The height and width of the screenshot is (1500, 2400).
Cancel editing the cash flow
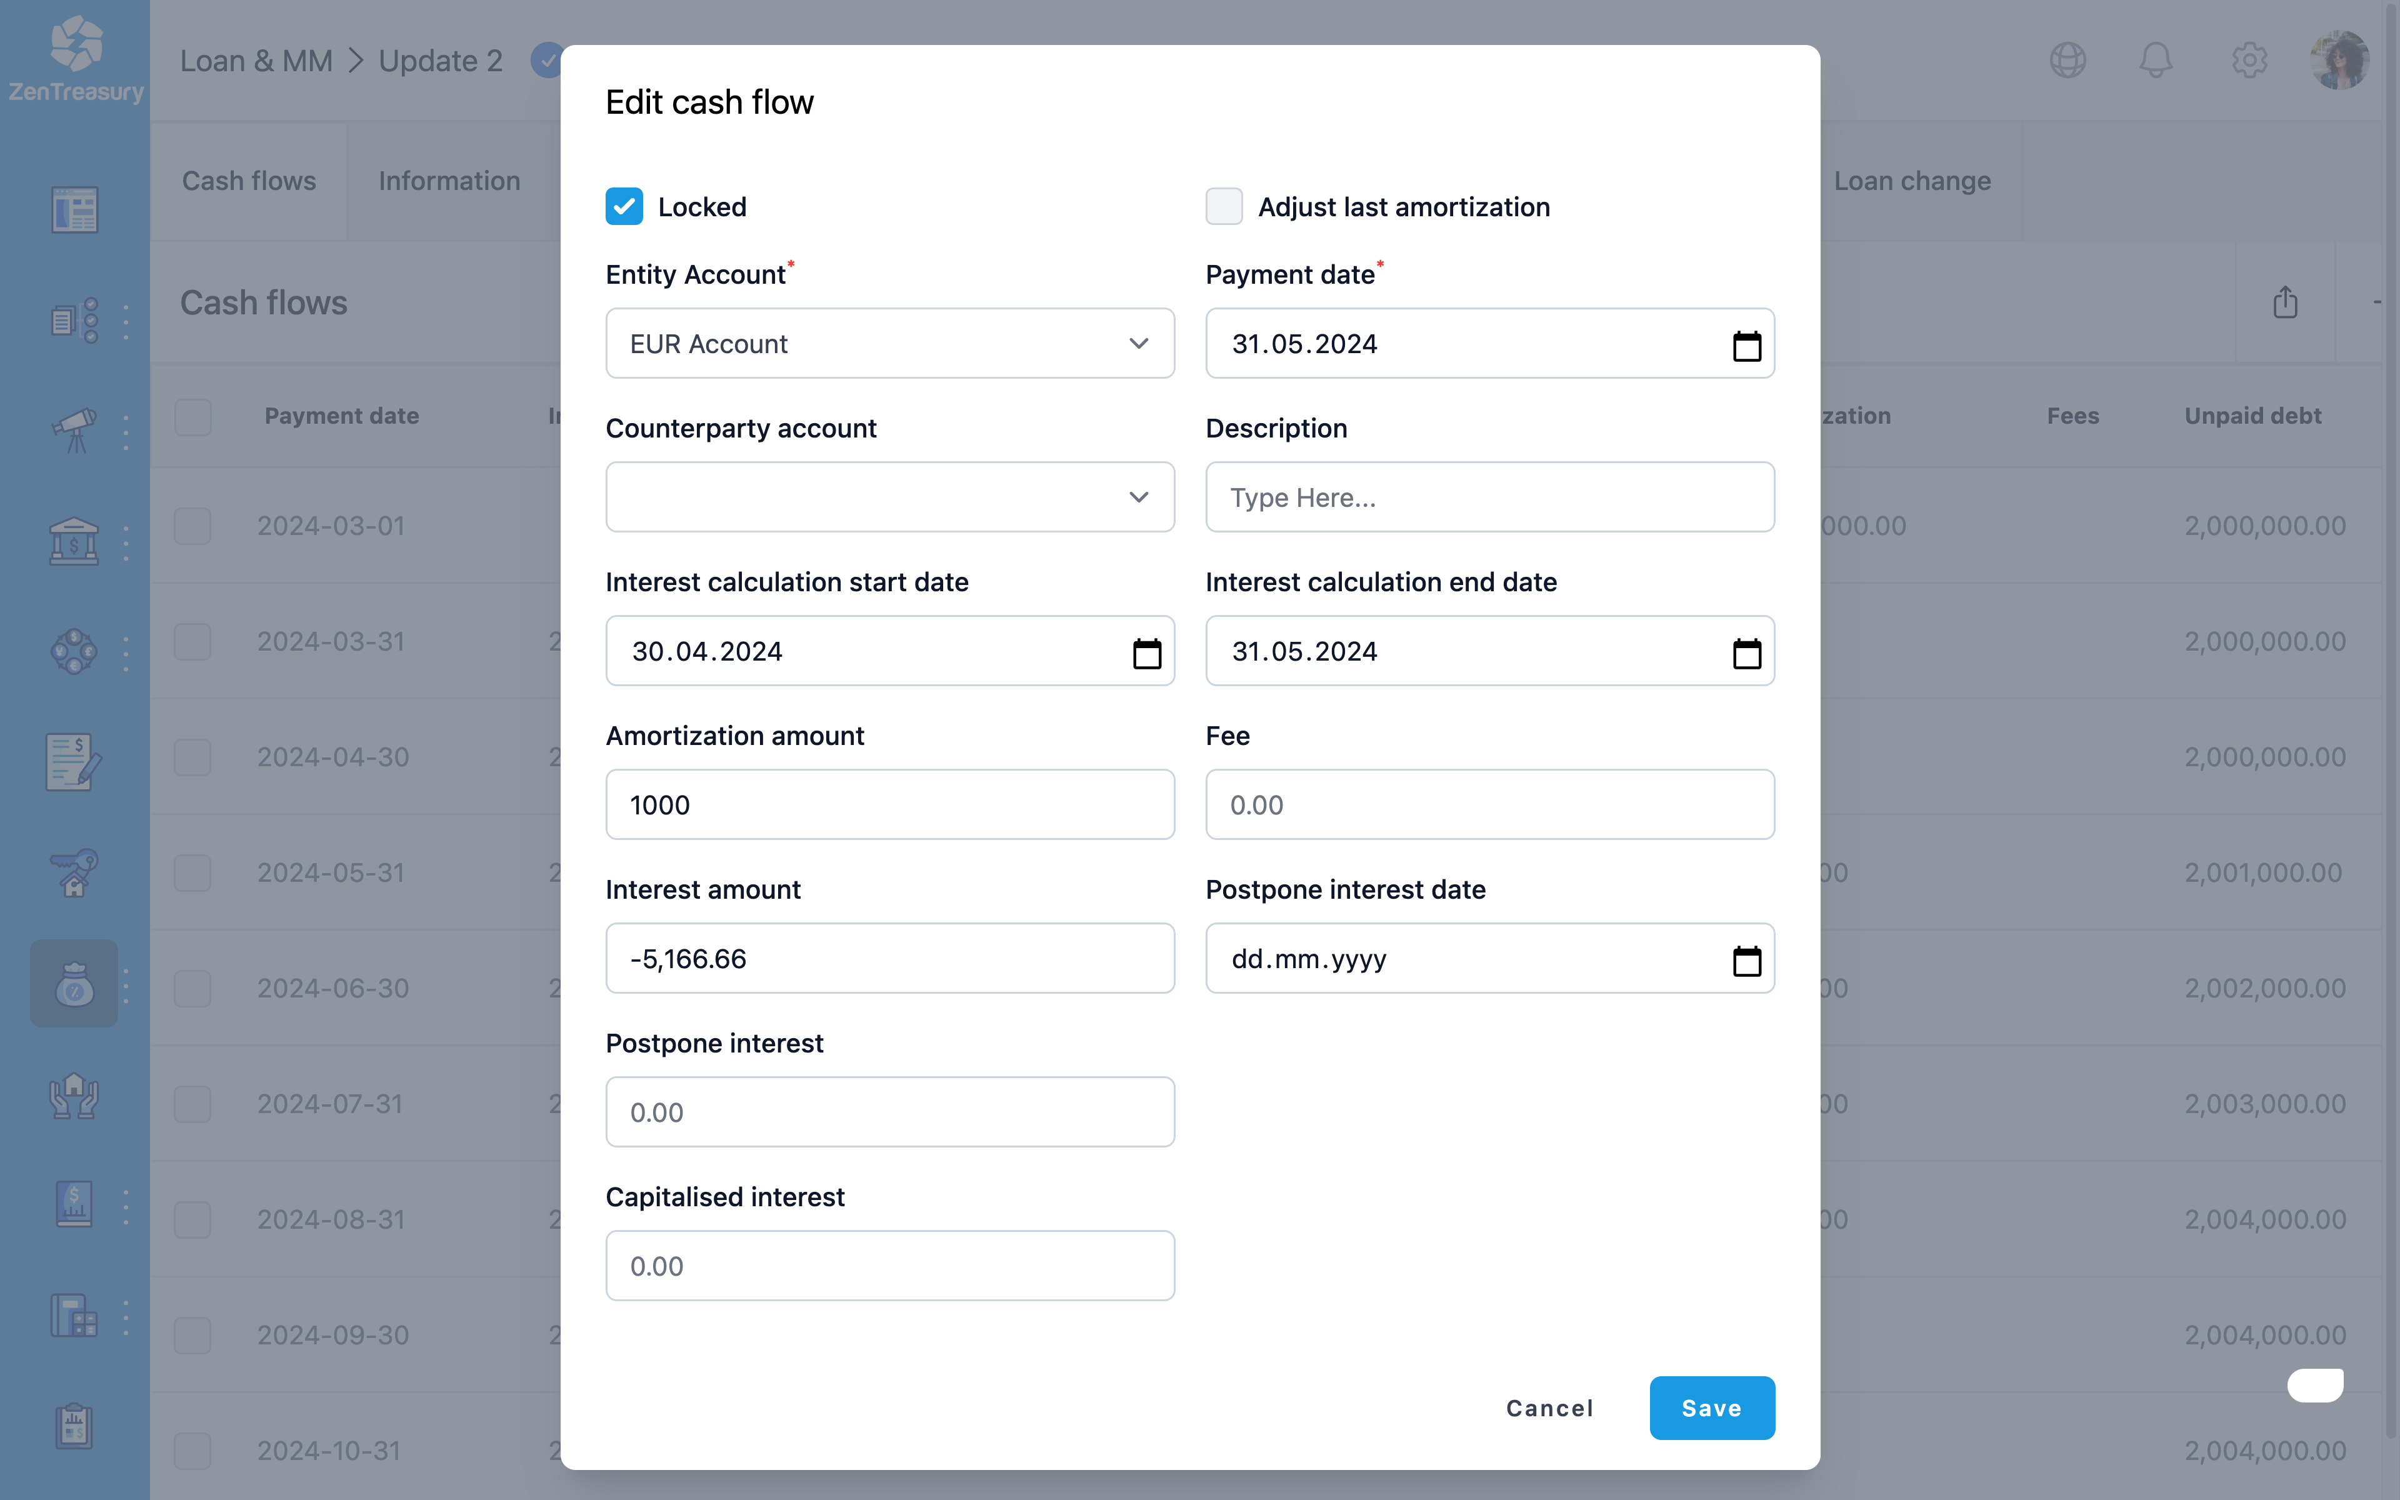pyautogui.click(x=1549, y=1407)
